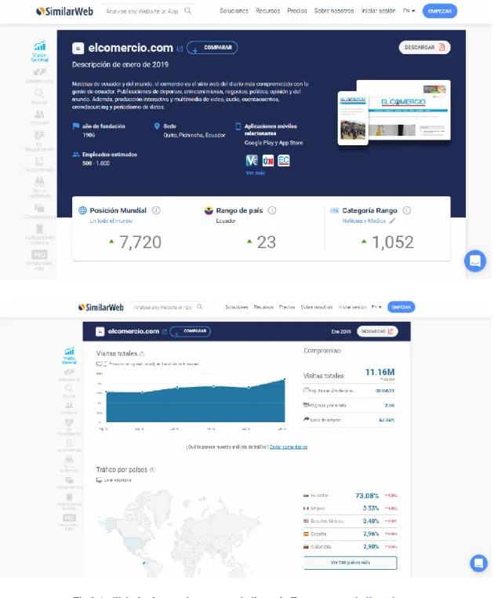
Task: Open the external link icon beside large elcomercio.com title
Action: click(180, 49)
